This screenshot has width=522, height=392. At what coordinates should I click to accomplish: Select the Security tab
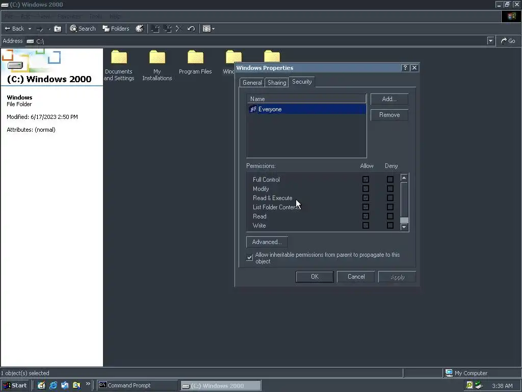point(302,82)
